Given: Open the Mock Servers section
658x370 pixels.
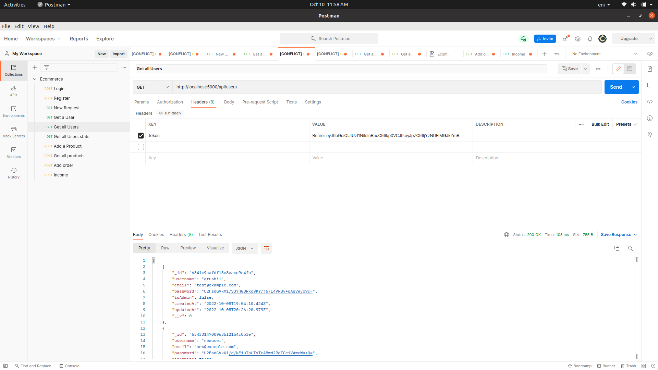Looking at the screenshot, I should point(14,132).
